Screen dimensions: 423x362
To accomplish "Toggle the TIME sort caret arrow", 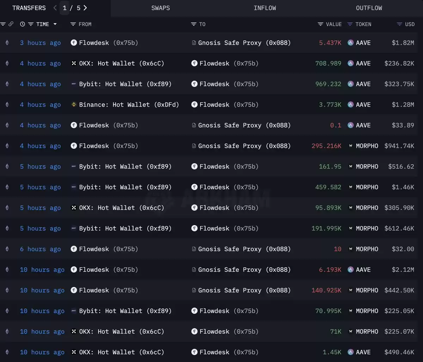I will tap(55, 24).
